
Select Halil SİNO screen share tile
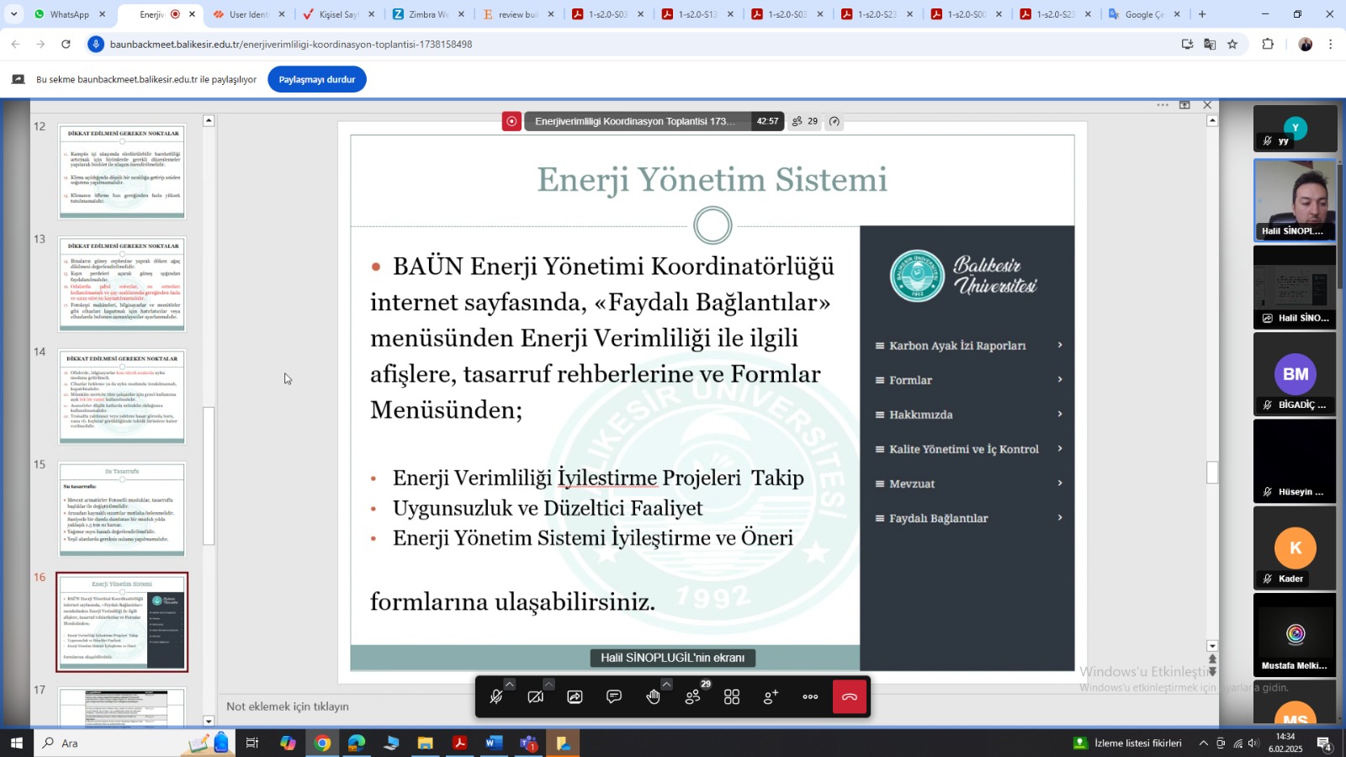(1295, 287)
